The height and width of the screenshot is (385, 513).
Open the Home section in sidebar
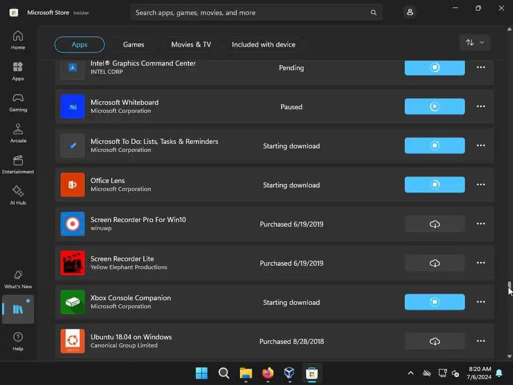click(18, 40)
